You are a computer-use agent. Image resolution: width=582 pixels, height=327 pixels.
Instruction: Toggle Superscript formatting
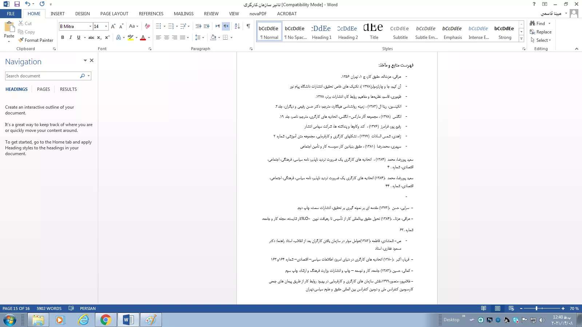click(x=107, y=37)
